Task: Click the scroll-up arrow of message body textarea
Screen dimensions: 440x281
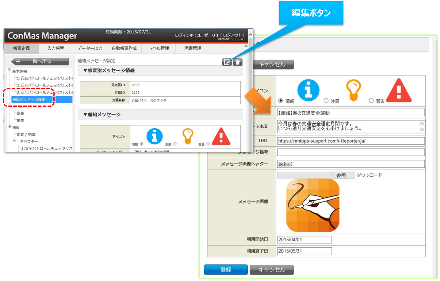Action: click(422, 123)
